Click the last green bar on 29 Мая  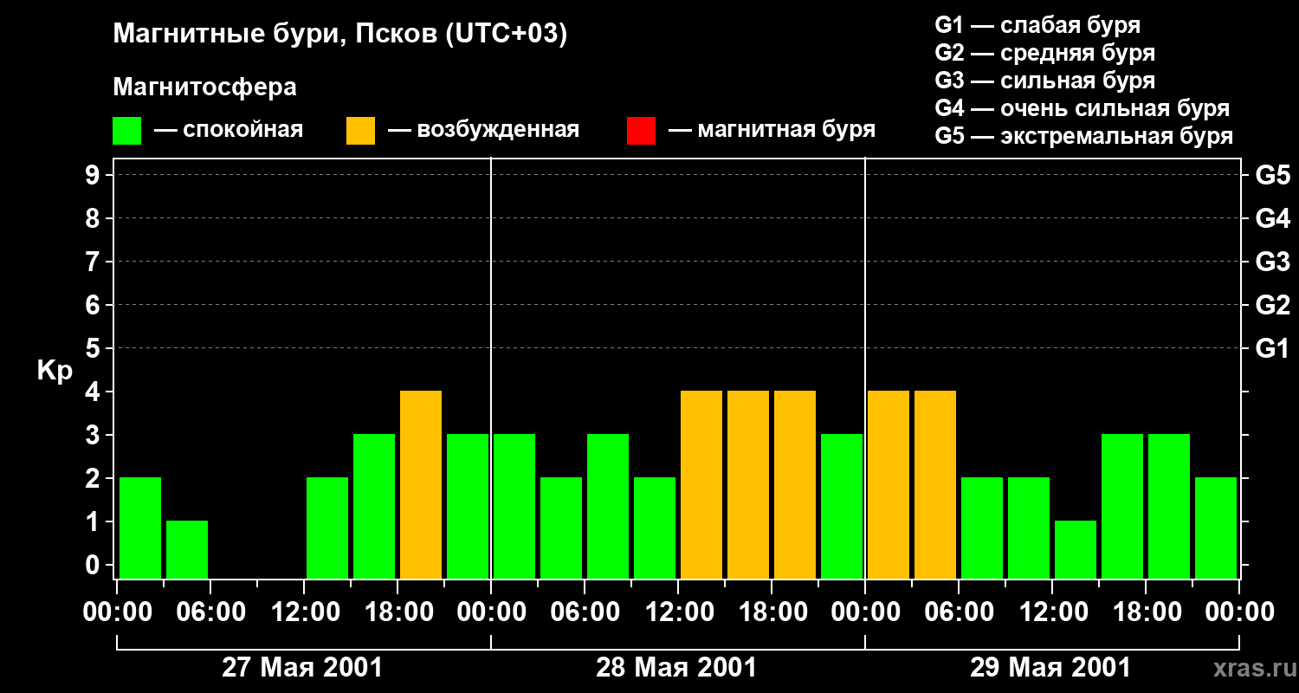[x=1216, y=527]
